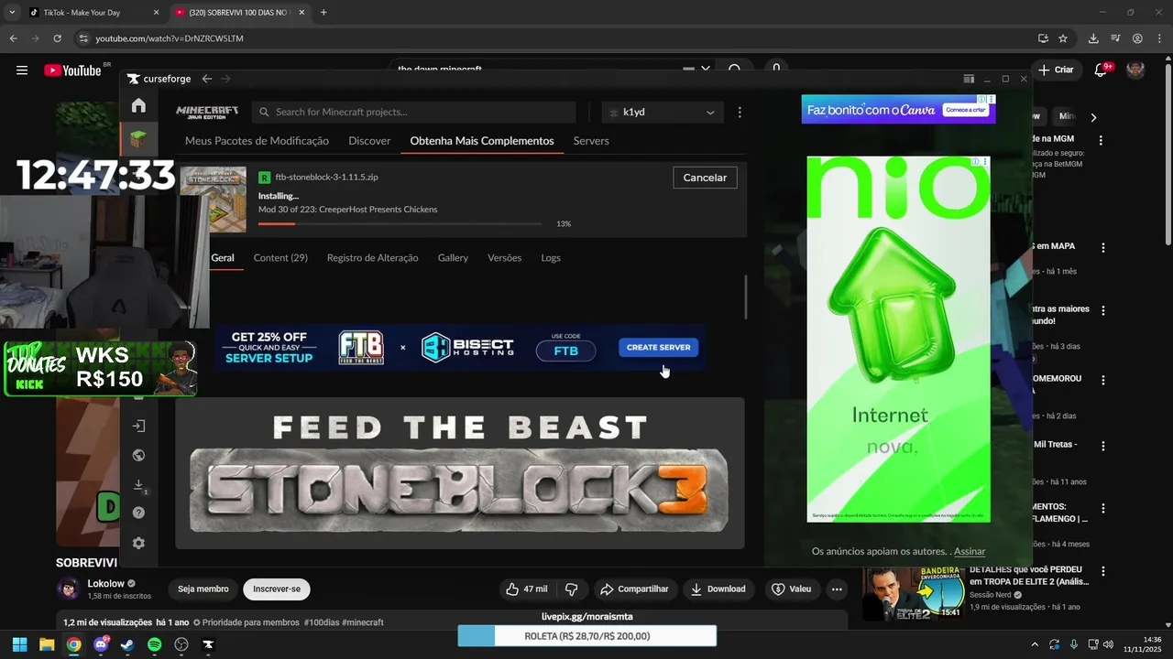
Task: Click Compartilhar share button
Action: [633, 589]
